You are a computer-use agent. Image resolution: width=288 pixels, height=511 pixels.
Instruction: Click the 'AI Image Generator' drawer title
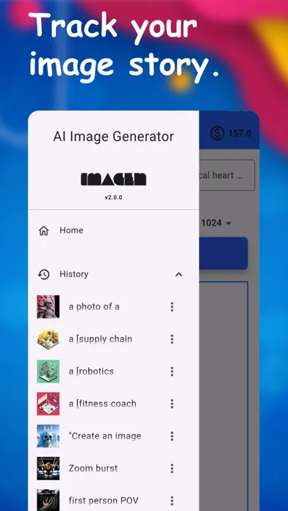113,137
